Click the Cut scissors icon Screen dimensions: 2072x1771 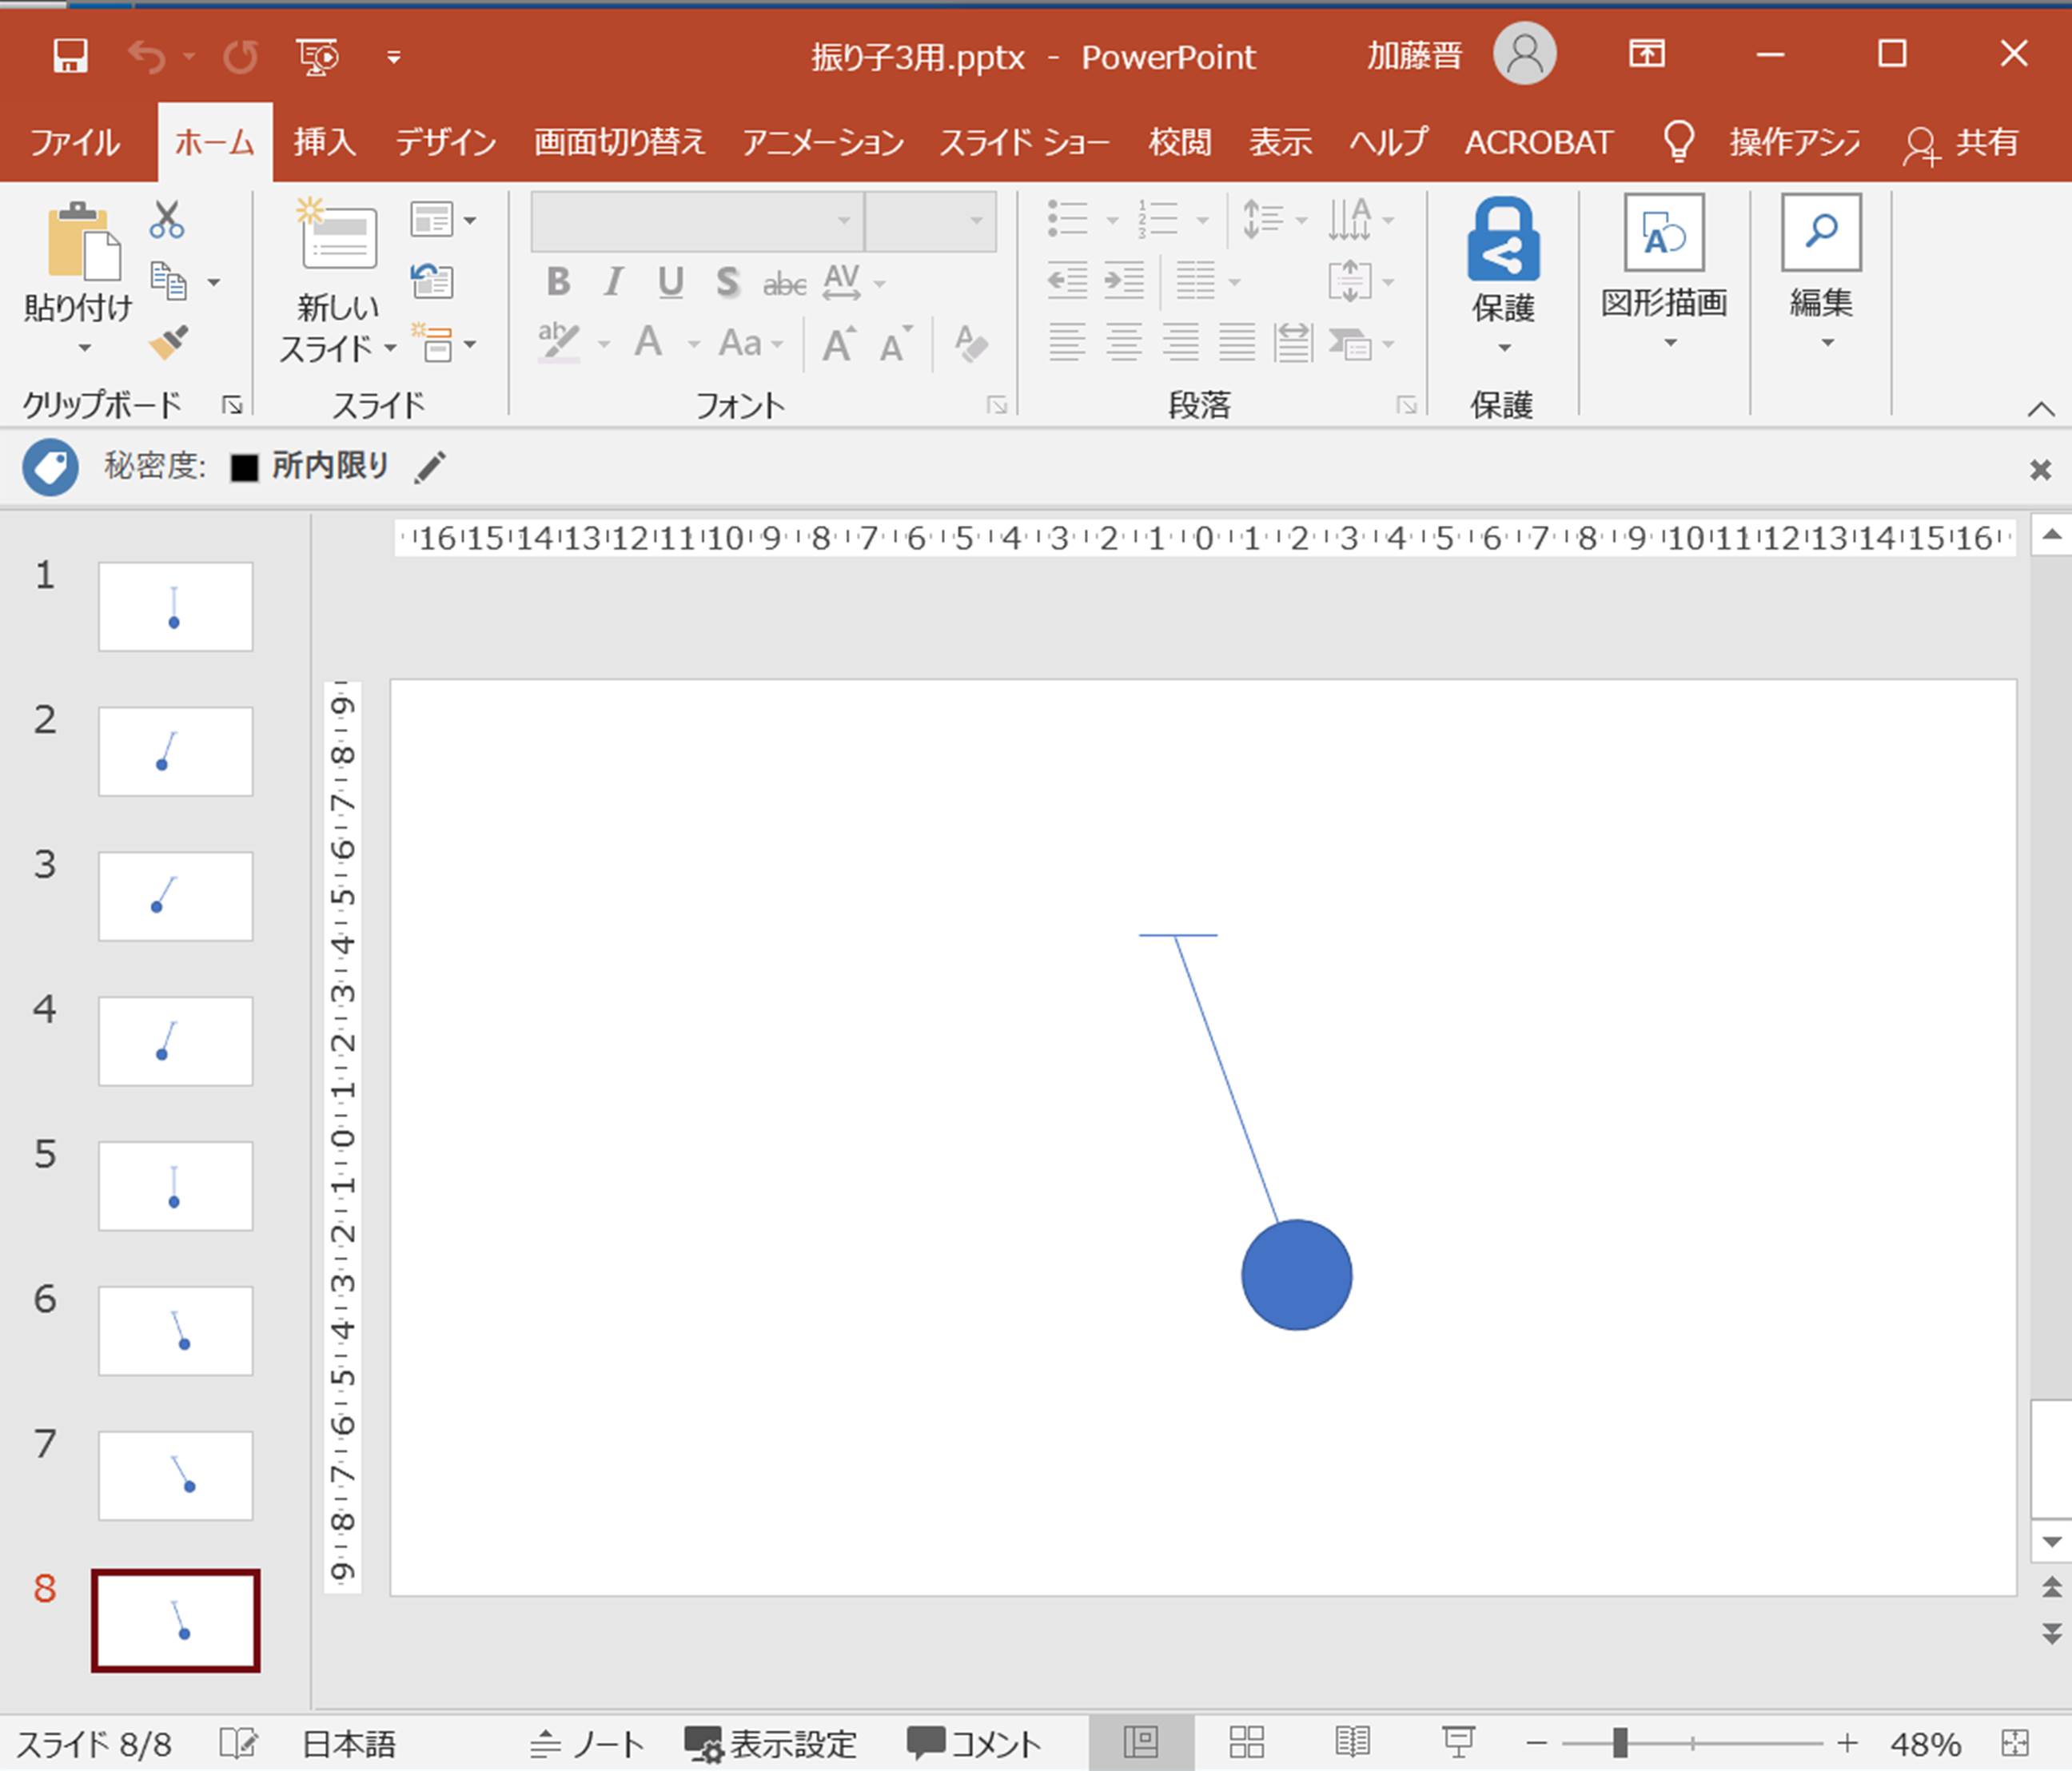(167, 219)
